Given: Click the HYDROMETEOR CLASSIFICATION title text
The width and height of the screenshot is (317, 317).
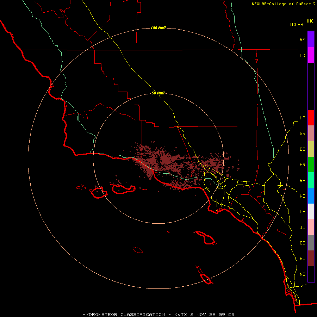Looking at the screenshot, I should pyautogui.click(x=124, y=315).
